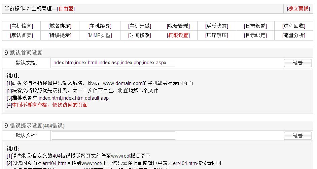Screen dimensions: 317x169
Task: Open 主机升级 option
Action: 139,26
